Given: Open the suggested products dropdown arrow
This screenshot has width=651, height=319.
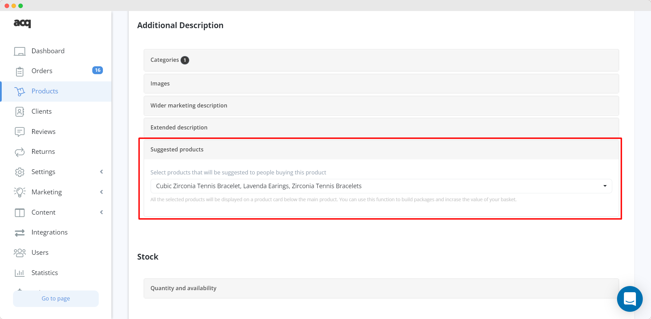Looking at the screenshot, I should pyautogui.click(x=605, y=186).
